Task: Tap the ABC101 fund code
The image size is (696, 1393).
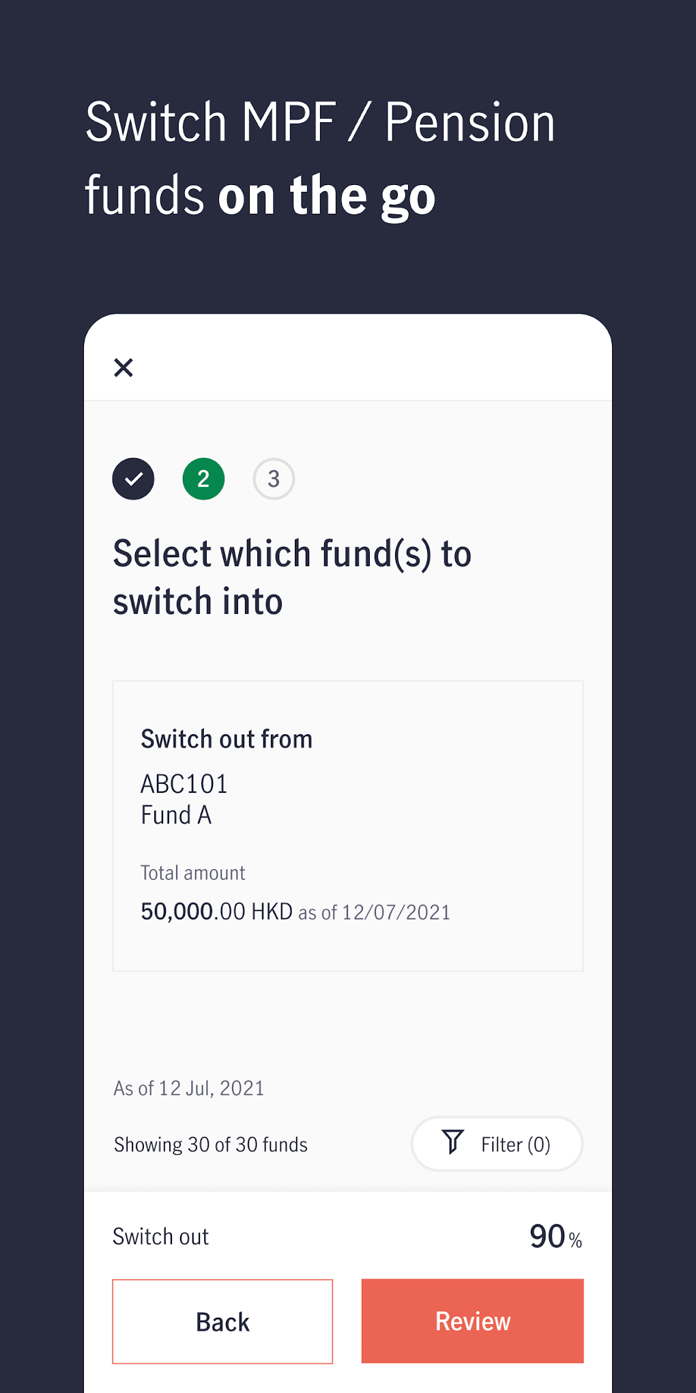Action: (184, 784)
